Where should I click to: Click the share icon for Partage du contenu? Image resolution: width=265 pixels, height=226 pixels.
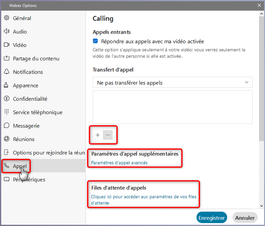(x=7, y=58)
